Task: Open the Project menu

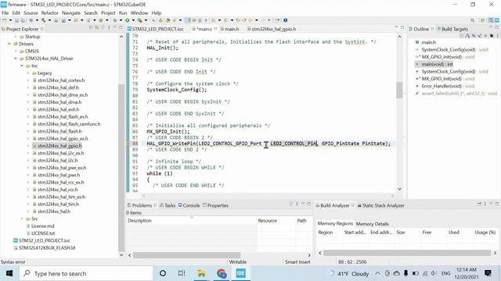Action: [108, 13]
